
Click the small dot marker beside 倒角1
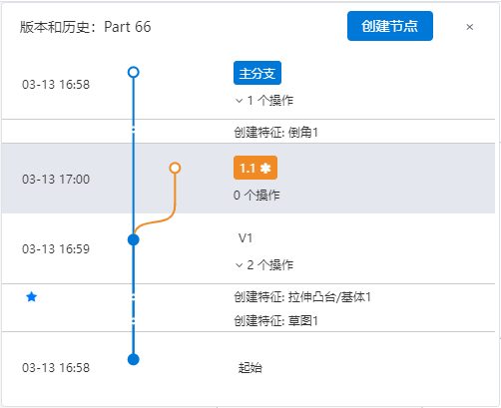[134, 130]
